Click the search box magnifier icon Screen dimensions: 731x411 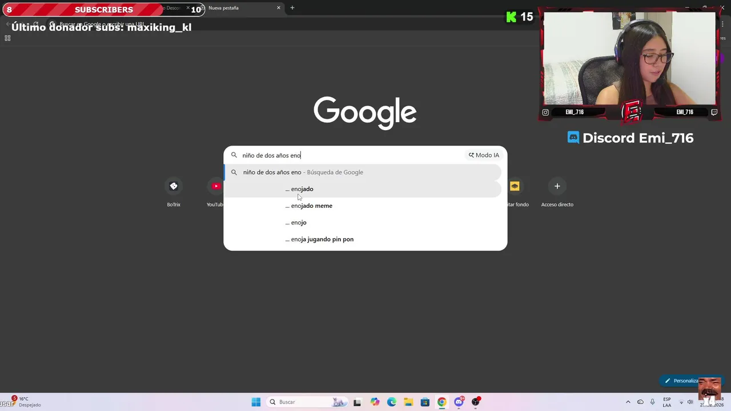(x=234, y=155)
